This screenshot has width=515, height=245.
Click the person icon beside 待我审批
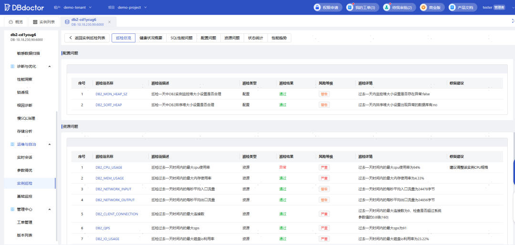pyautogui.click(x=387, y=7)
